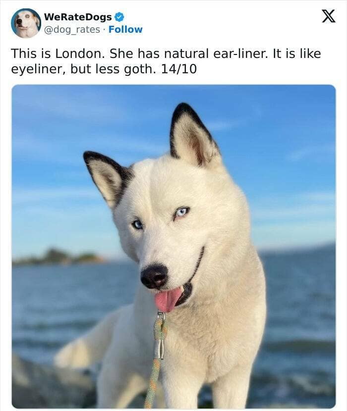This screenshot has width=347, height=411.
Task: Click the green rope leash clasp
Action: [x=160, y=336]
